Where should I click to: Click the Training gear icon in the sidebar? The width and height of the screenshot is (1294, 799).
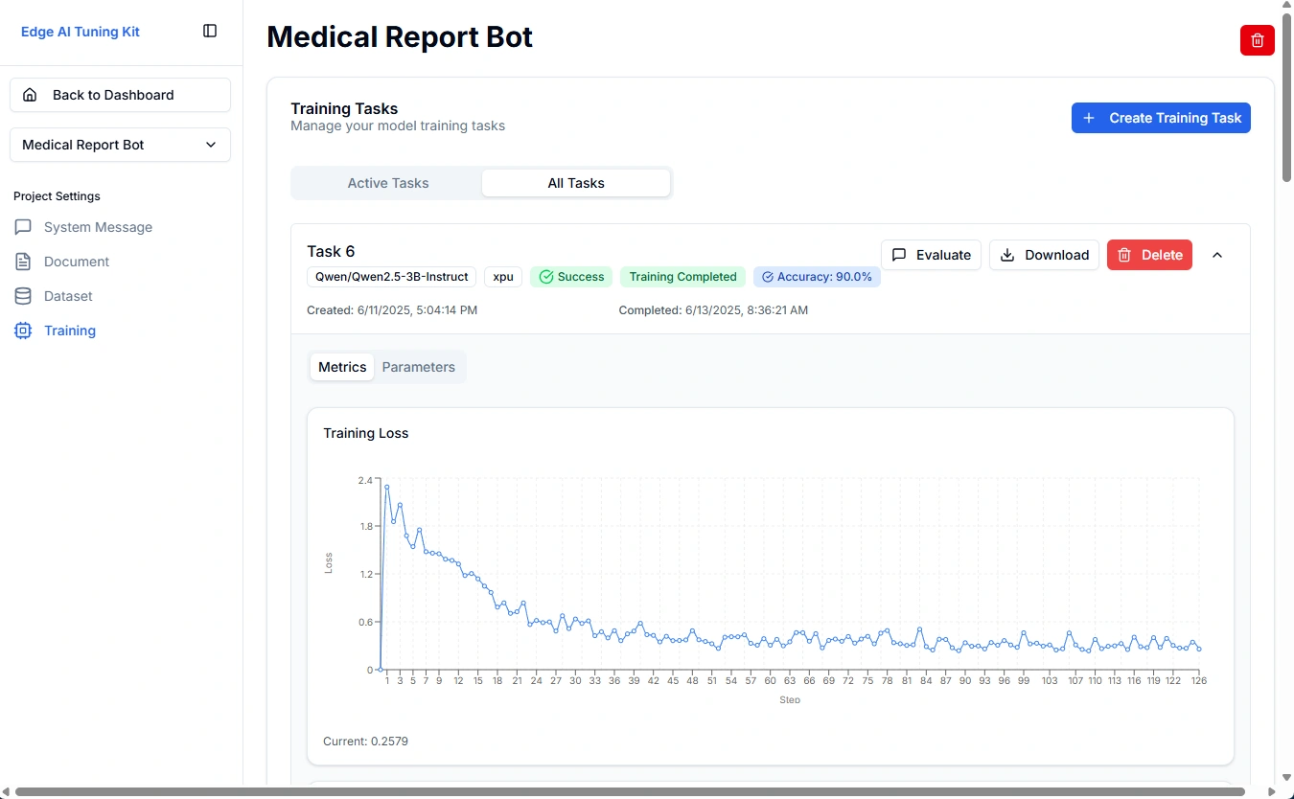point(22,331)
